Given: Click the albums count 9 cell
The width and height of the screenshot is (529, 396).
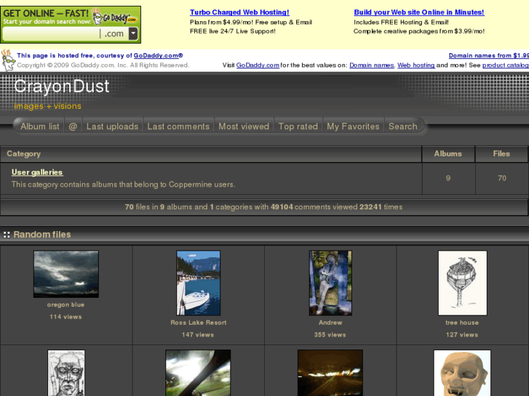Looking at the screenshot, I should click(x=448, y=178).
